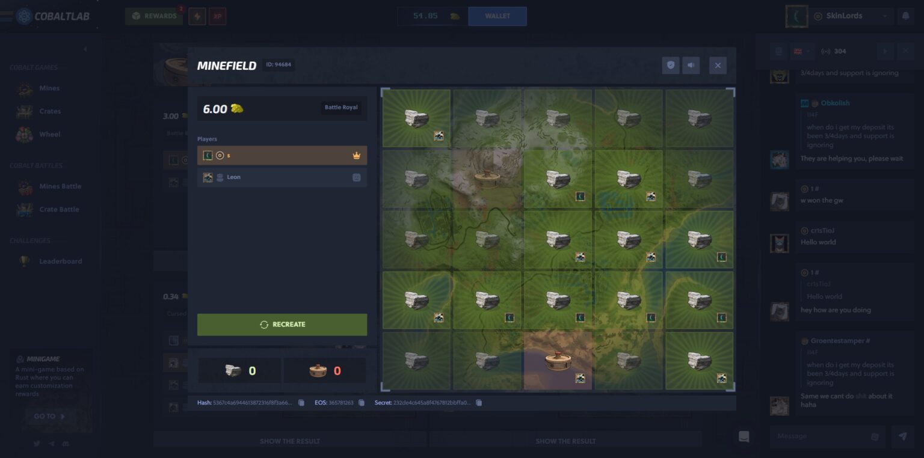Copy the Secret value
This screenshot has width=924, height=458.
click(479, 403)
